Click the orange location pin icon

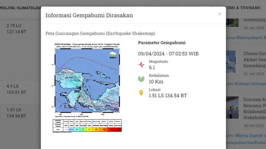click(x=141, y=93)
